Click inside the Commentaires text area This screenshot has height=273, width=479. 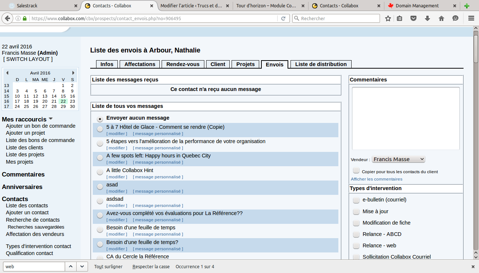point(405,118)
